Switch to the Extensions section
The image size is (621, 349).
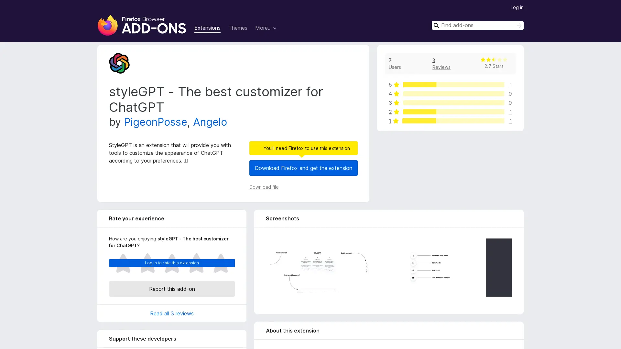click(207, 28)
